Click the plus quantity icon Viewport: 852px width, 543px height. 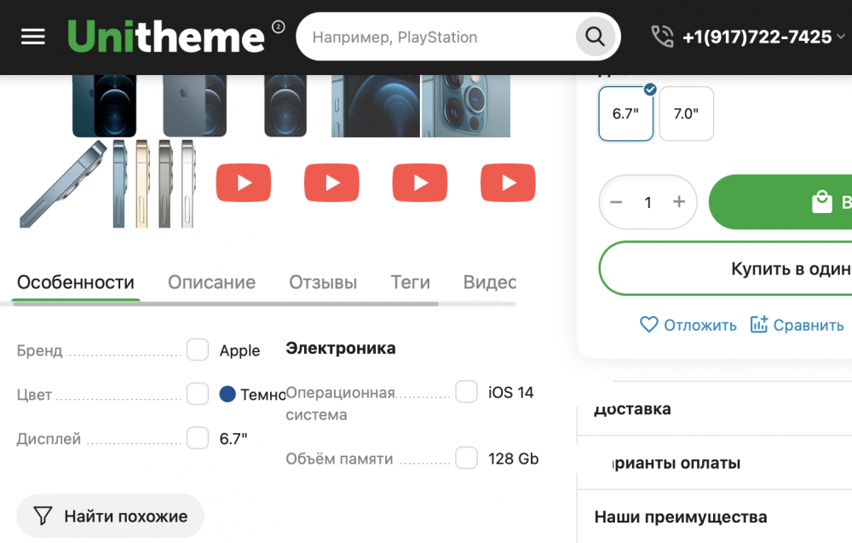(679, 202)
